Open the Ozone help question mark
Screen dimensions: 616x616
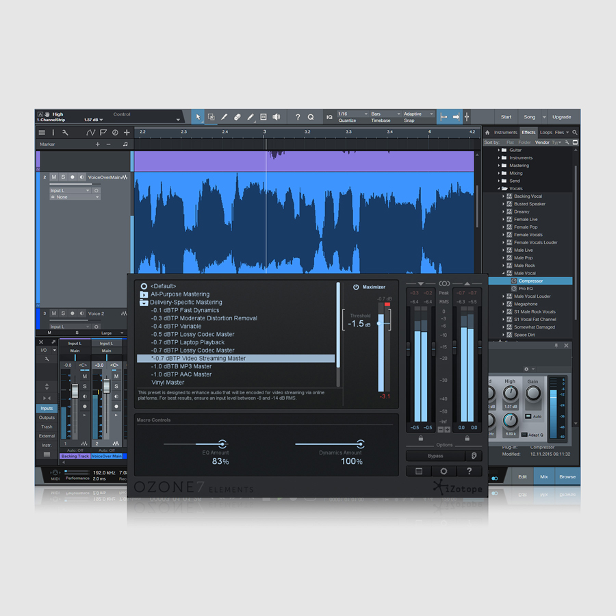pyautogui.click(x=469, y=471)
